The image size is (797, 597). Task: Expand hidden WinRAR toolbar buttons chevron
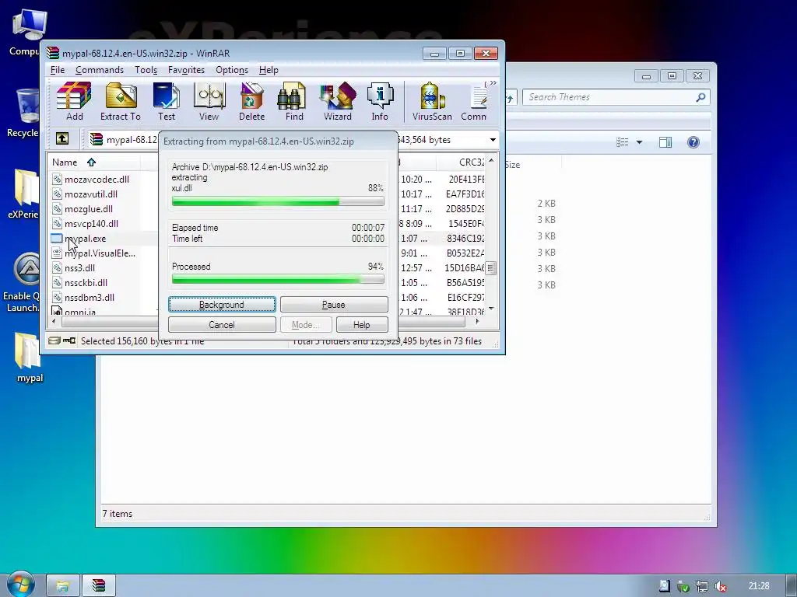pos(493,83)
